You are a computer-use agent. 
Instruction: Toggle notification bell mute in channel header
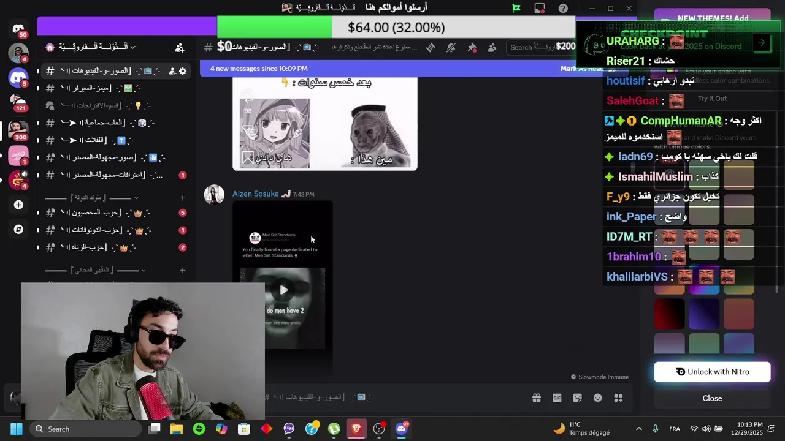click(x=451, y=47)
